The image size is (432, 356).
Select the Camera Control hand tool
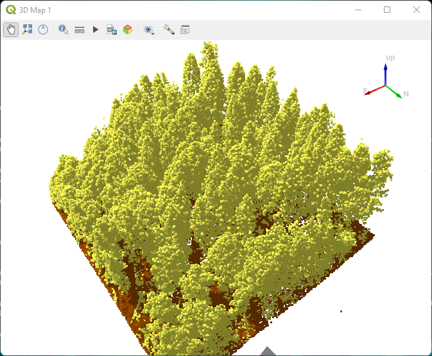[x=11, y=30]
